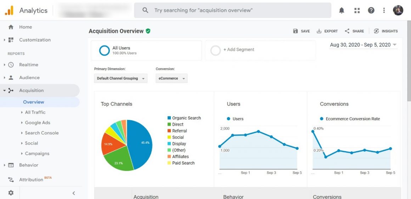This screenshot has height=199, width=411.
Task: Open the three-dot more options menu
Action: click(384, 10)
